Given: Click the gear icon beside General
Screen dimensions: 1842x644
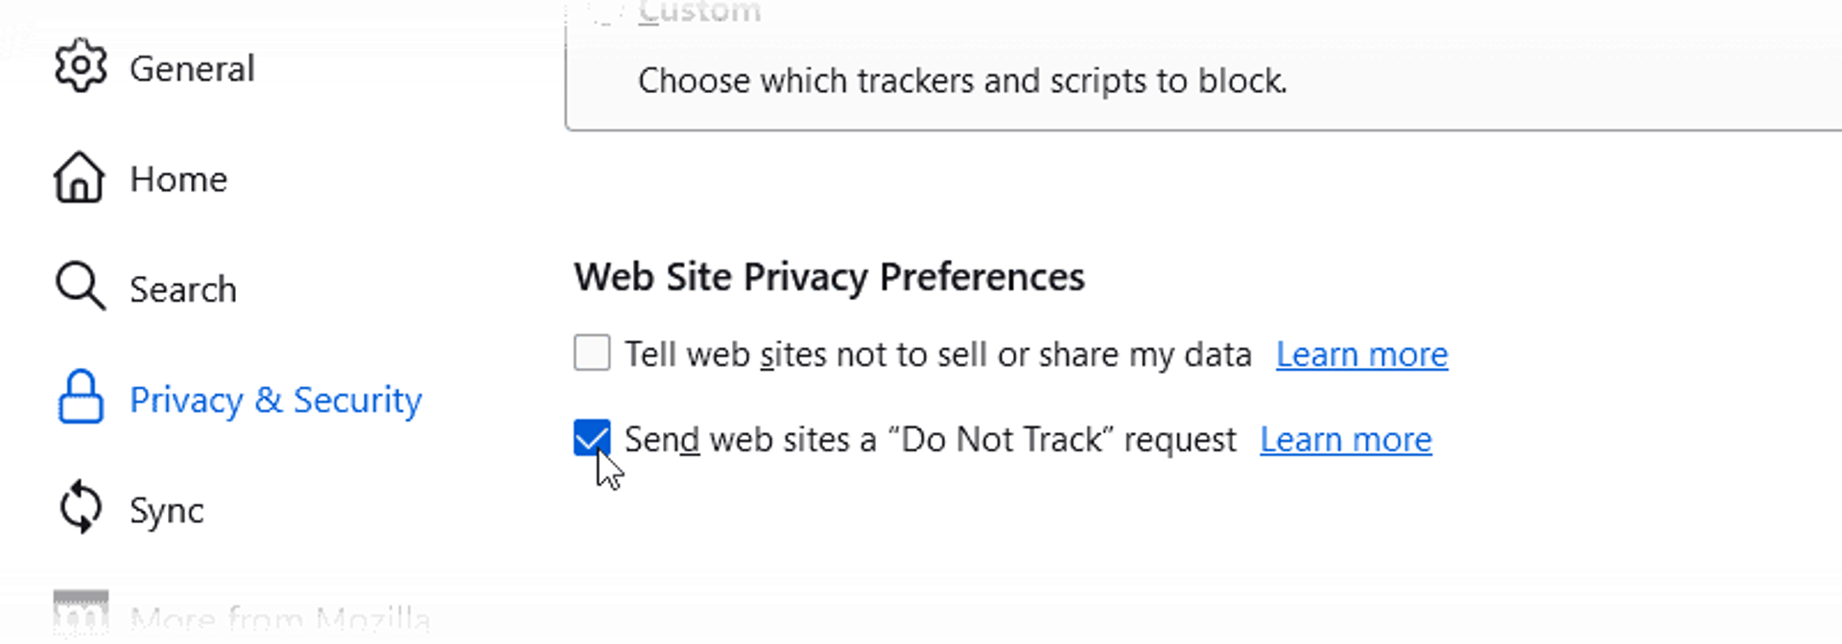Looking at the screenshot, I should coord(81,66).
